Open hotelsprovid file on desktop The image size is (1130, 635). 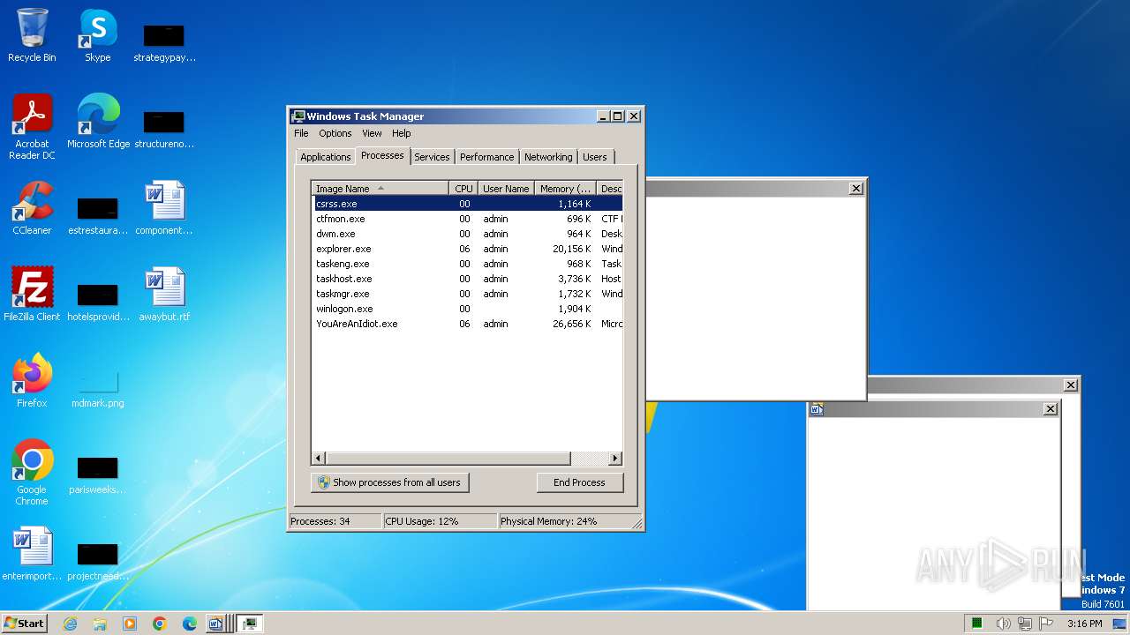(x=98, y=302)
